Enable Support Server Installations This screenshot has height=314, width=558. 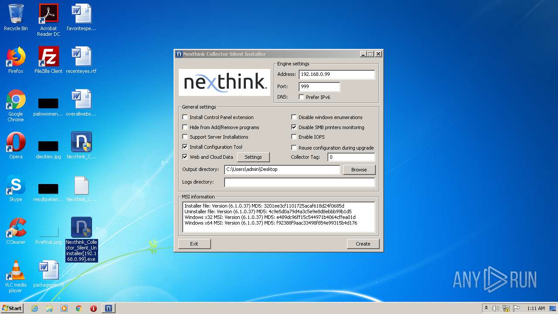185,137
